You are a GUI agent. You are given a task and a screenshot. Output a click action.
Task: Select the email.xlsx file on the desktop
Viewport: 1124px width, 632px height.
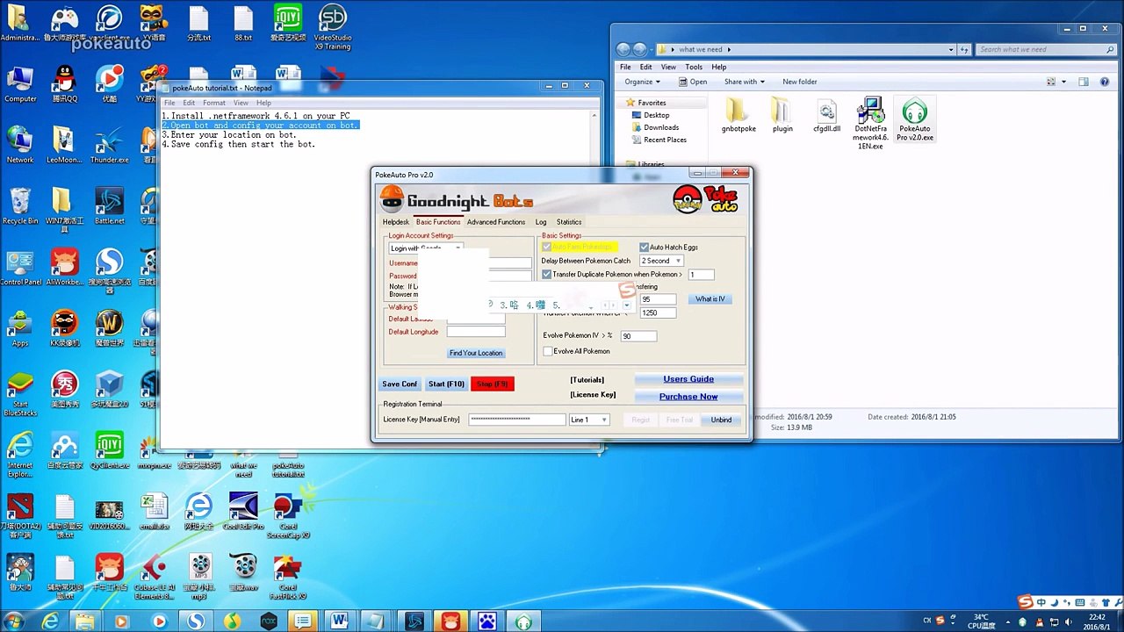(x=154, y=512)
